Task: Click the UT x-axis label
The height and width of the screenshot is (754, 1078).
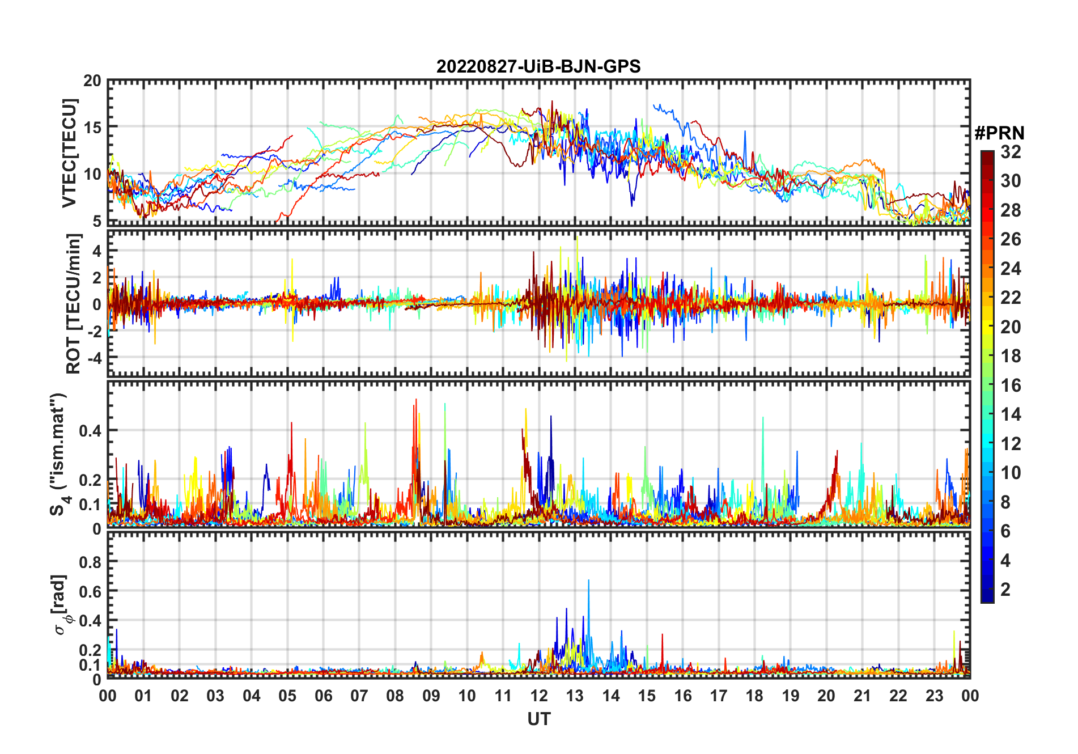Action: pos(538,719)
